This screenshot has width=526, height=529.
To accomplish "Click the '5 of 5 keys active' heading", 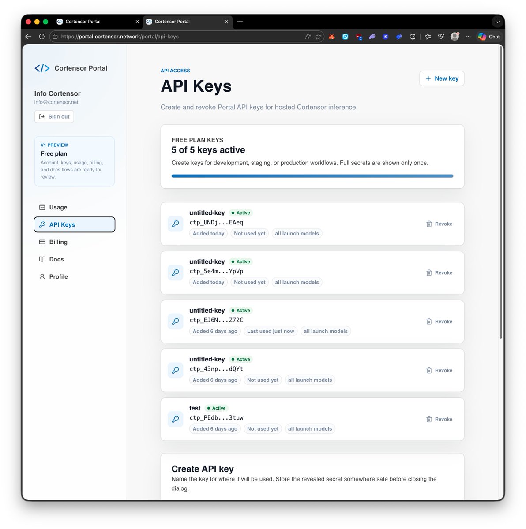I will [x=208, y=150].
